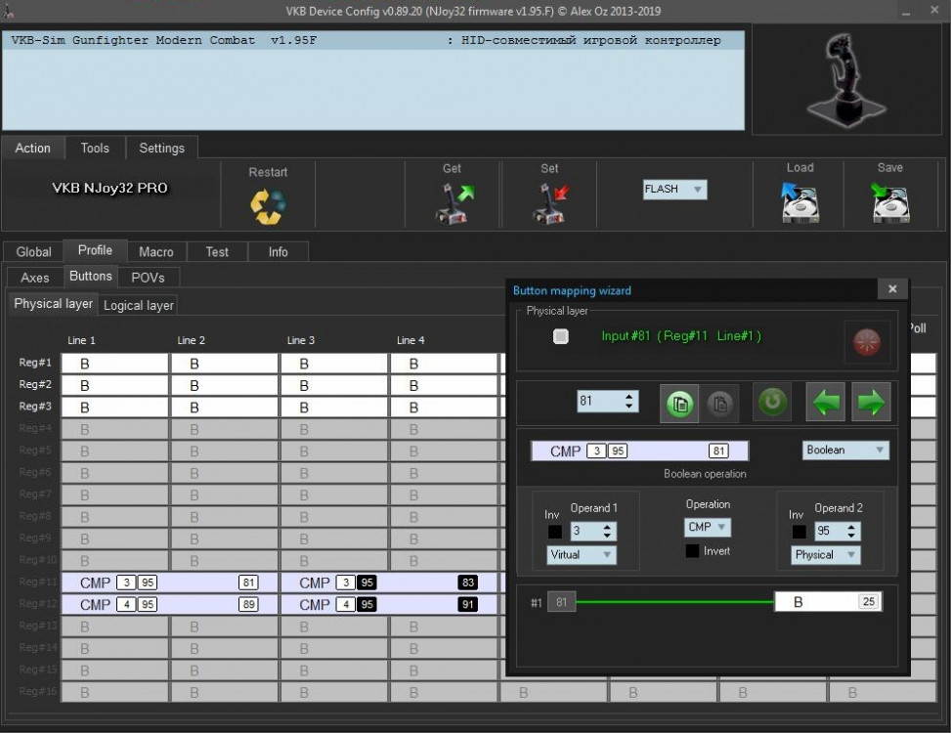Viewport: 951px width, 733px height.
Task: Open the FLASH dropdown
Action: (x=674, y=190)
